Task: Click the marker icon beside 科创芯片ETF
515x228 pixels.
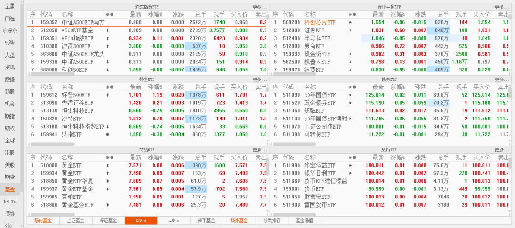Action: [350, 23]
